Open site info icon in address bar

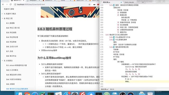(x=15, y=4)
